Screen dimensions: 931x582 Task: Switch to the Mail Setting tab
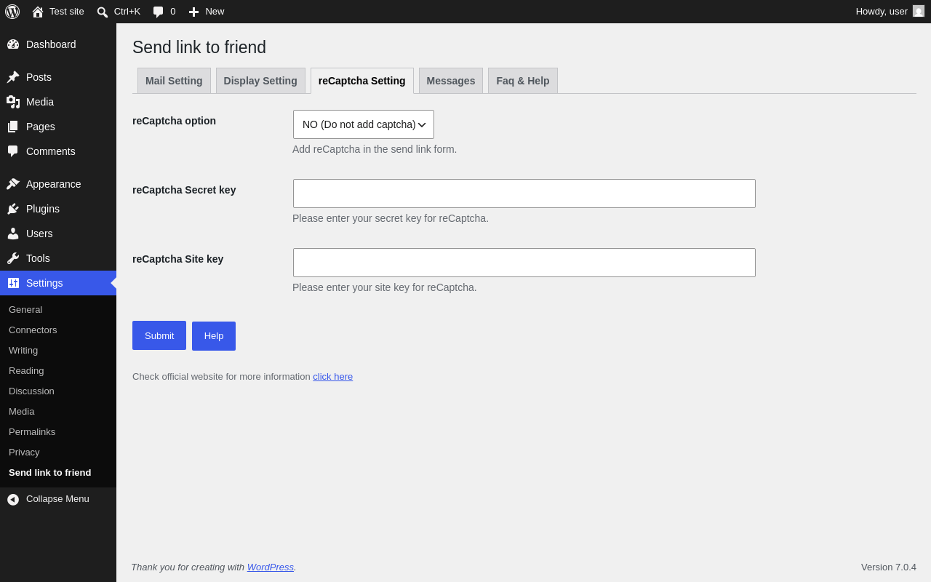click(174, 81)
